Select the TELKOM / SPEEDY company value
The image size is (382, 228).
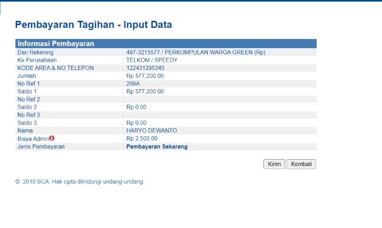[152, 60]
